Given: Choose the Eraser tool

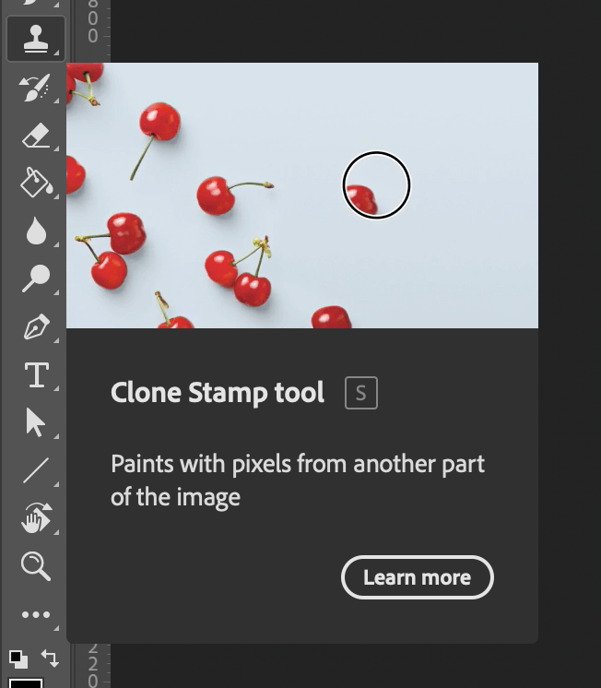Looking at the screenshot, I should click(35, 136).
